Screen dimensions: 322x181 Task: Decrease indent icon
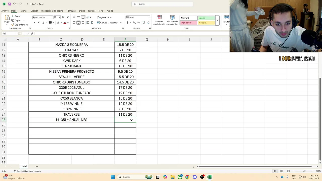(x=88, y=23)
